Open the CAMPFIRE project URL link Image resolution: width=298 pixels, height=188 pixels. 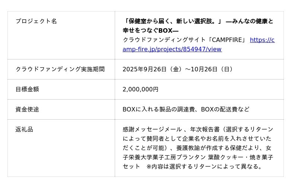(x=172, y=49)
